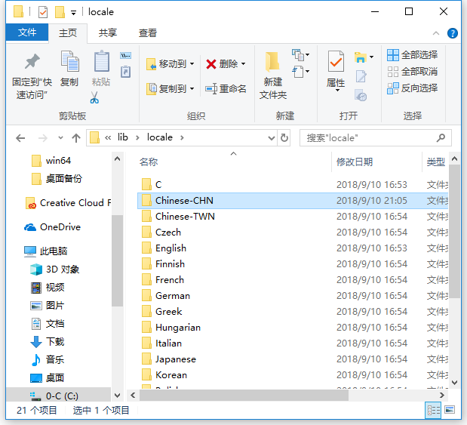Select the Japanese folder
The height and width of the screenshot is (425, 467).
click(293, 359)
